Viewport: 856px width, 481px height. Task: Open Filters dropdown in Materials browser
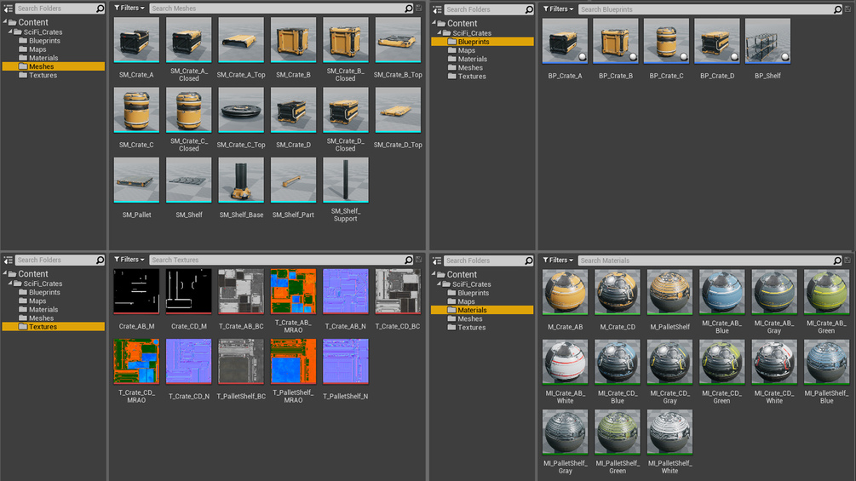[x=559, y=261]
